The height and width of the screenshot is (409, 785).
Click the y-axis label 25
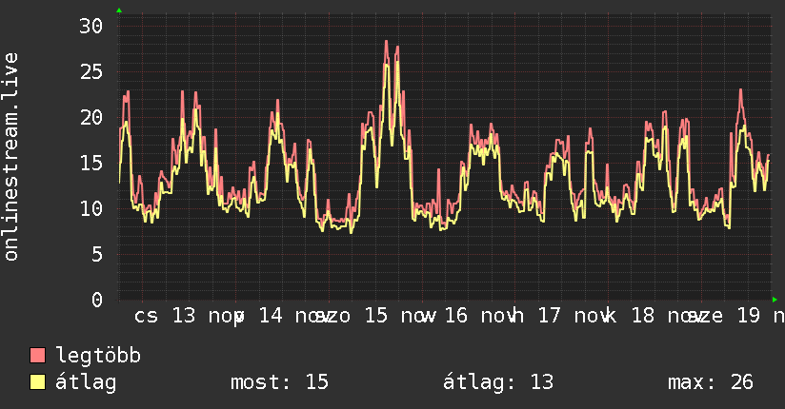91,72
